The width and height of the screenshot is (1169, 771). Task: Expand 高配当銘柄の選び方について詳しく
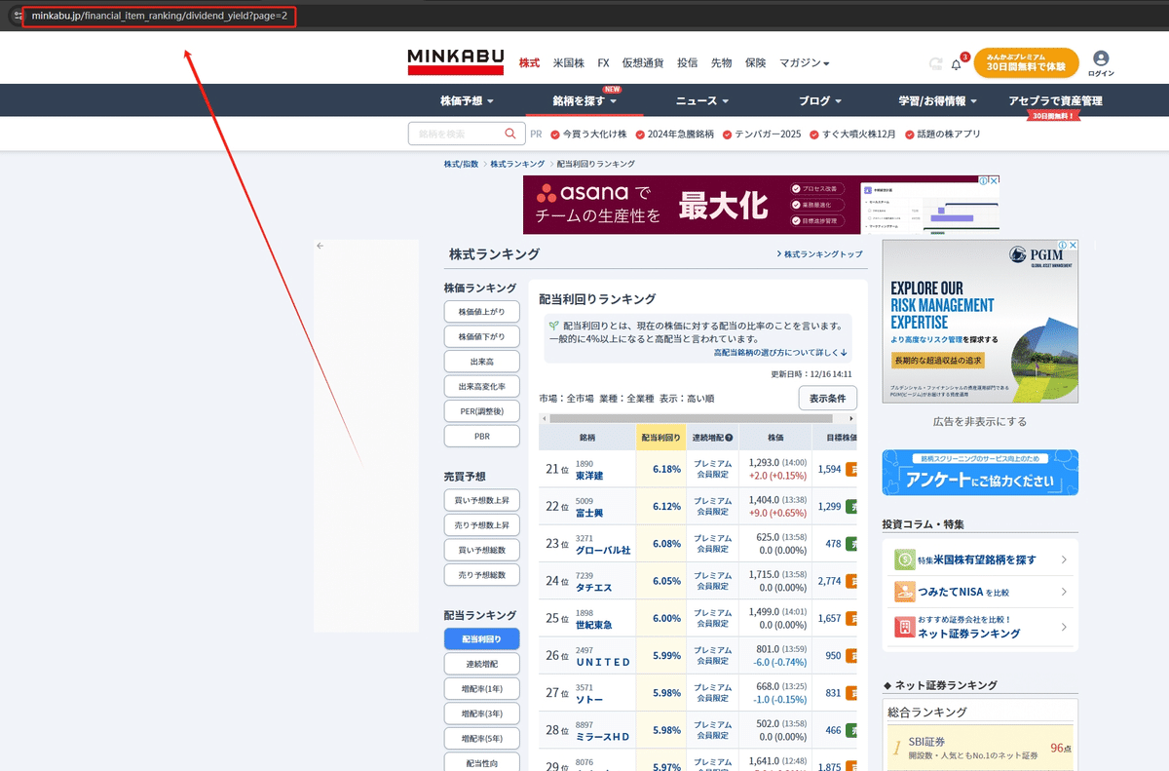pos(780,353)
